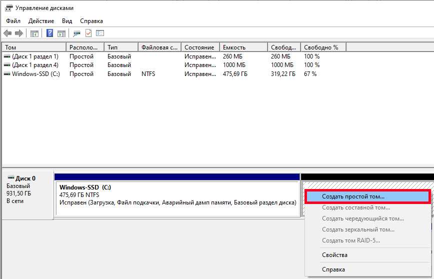
Task: Toggle the console tree pane icon
Action: [x=34, y=33]
